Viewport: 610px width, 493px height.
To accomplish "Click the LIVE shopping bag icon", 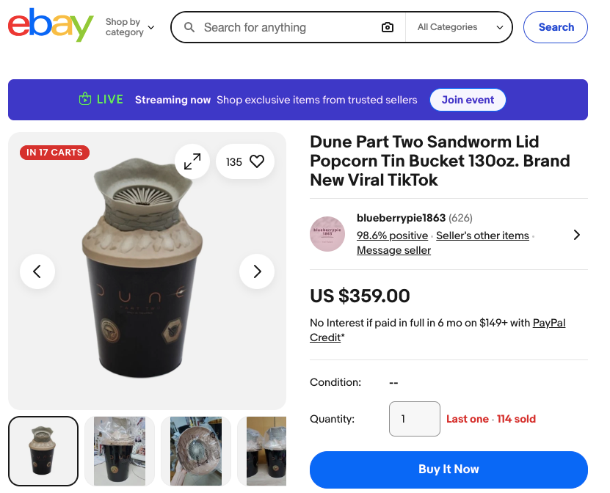I will pos(85,100).
